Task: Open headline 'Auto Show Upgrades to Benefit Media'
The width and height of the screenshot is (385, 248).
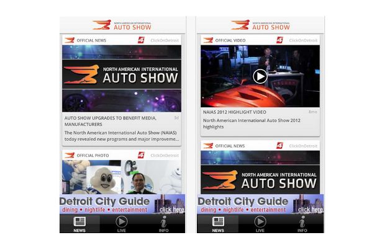Action: [111, 121]
